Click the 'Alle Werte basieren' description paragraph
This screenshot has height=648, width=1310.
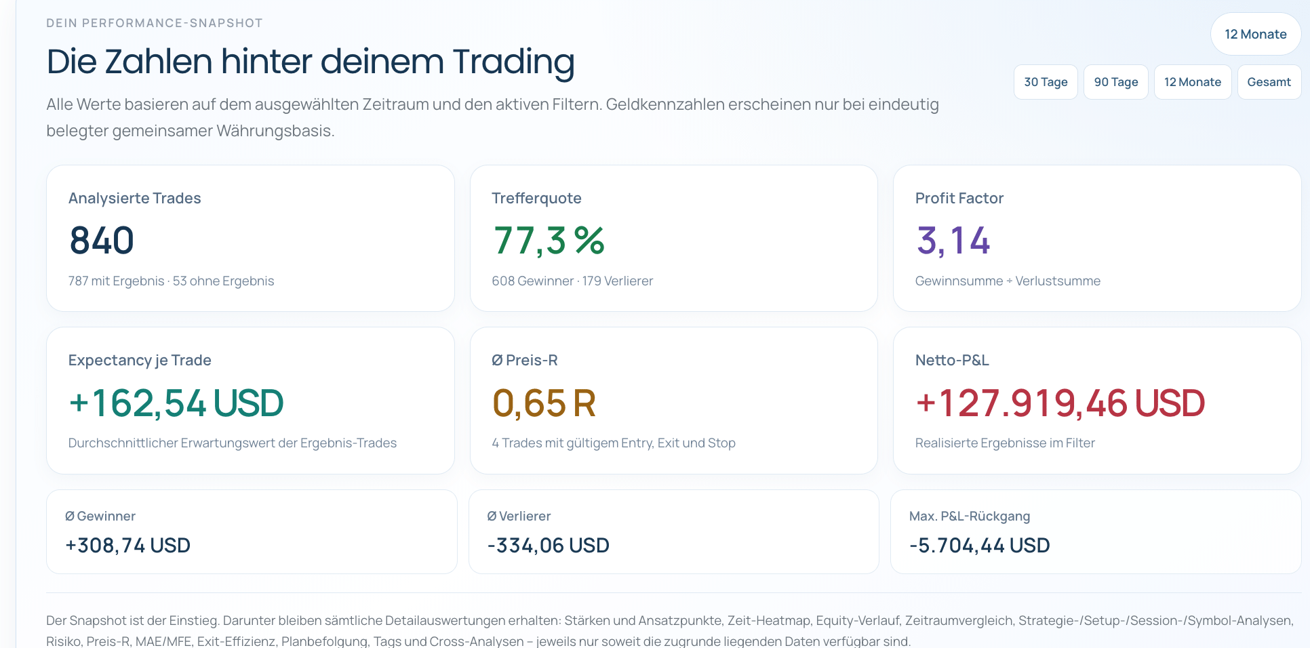click(x=492, y=117)
